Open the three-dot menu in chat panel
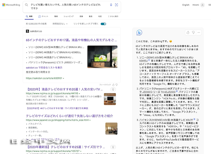 [199, 33]
